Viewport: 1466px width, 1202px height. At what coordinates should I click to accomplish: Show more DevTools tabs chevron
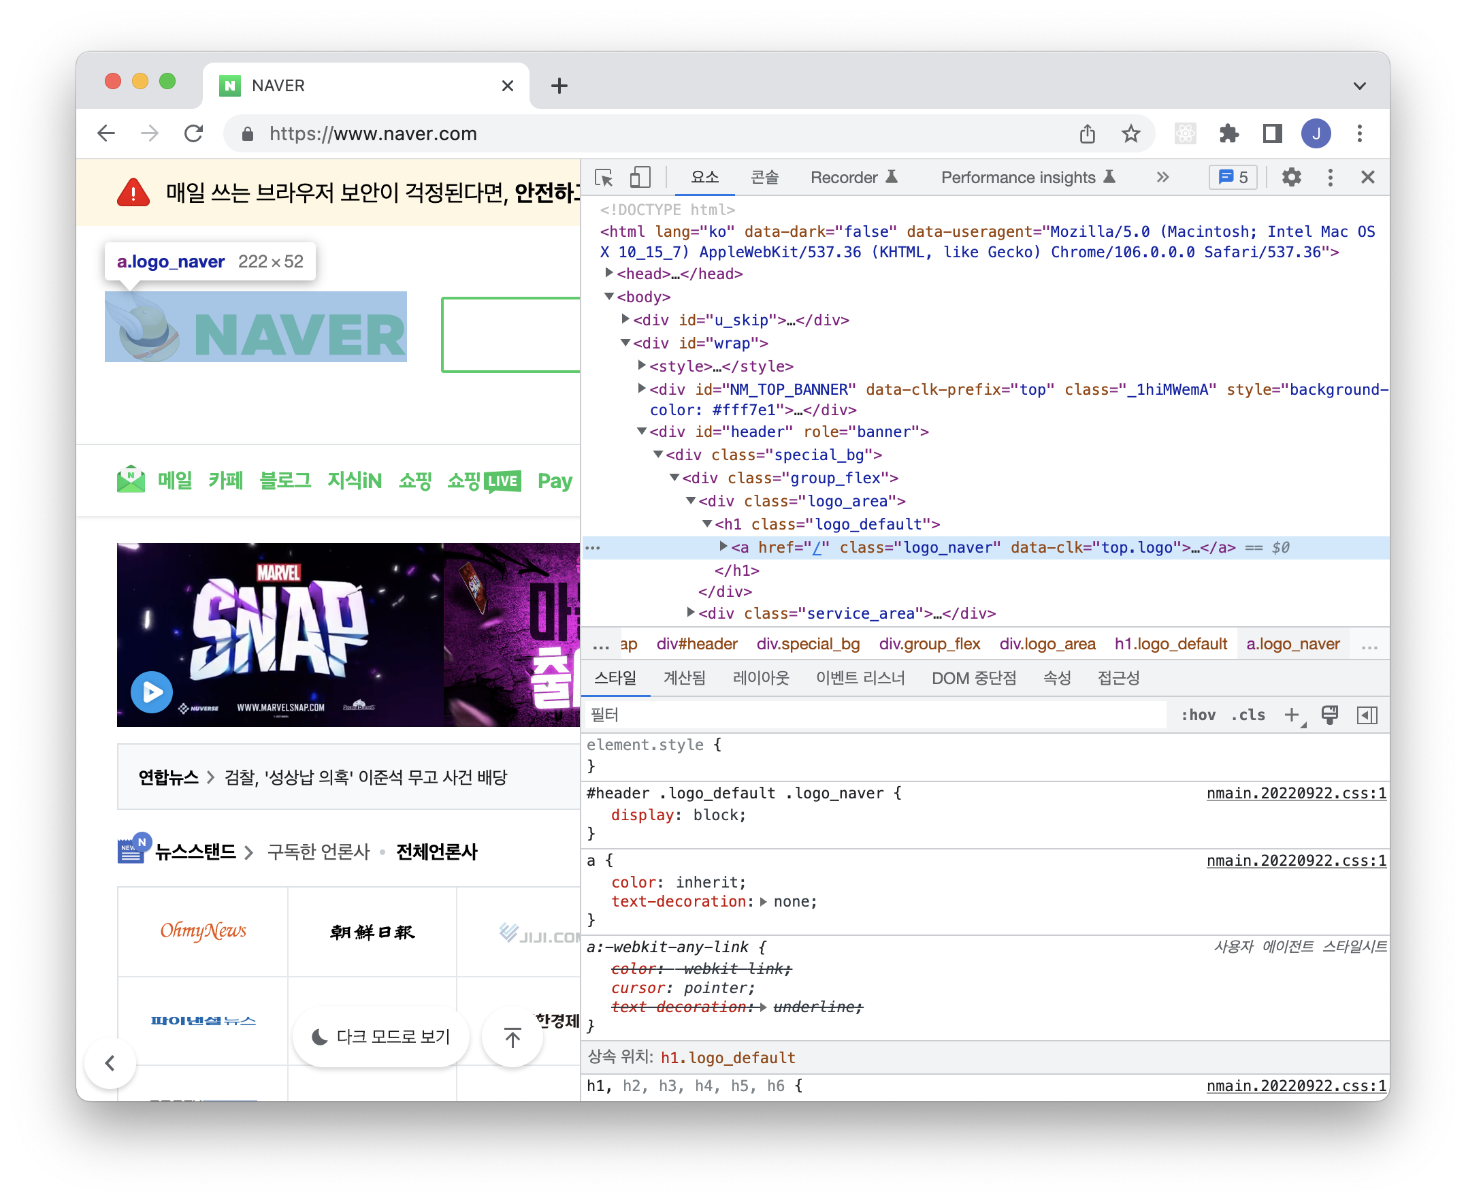pos(1163,178)
